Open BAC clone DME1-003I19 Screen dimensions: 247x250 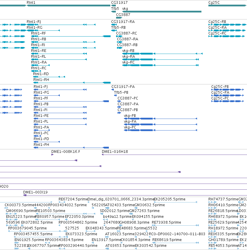coord(35,192)
